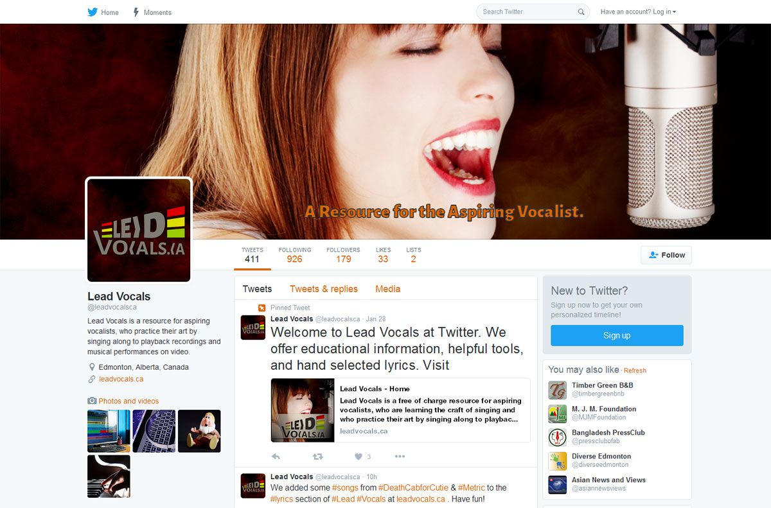Open Asian News and Views profile
The height and width of the screenshot is (508, 771).
(x=608, y=480)
